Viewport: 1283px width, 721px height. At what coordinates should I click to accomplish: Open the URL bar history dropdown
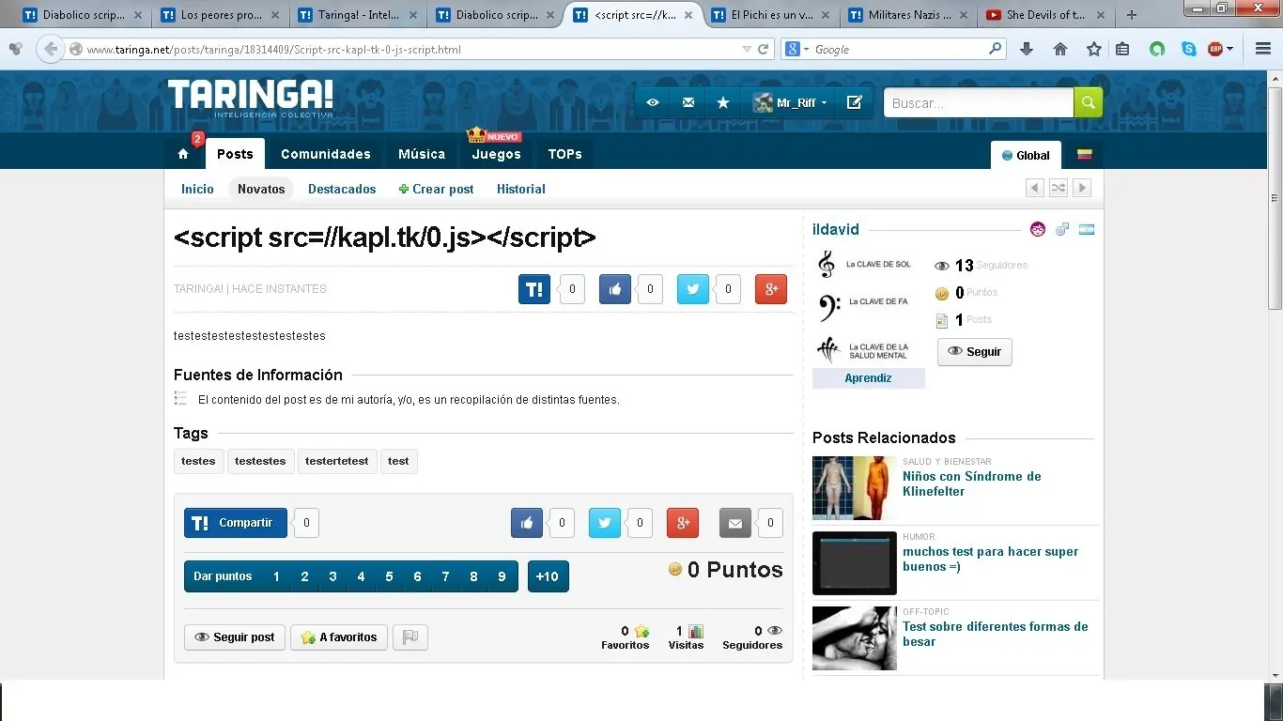pyautogui.click(x=747, y=50)
